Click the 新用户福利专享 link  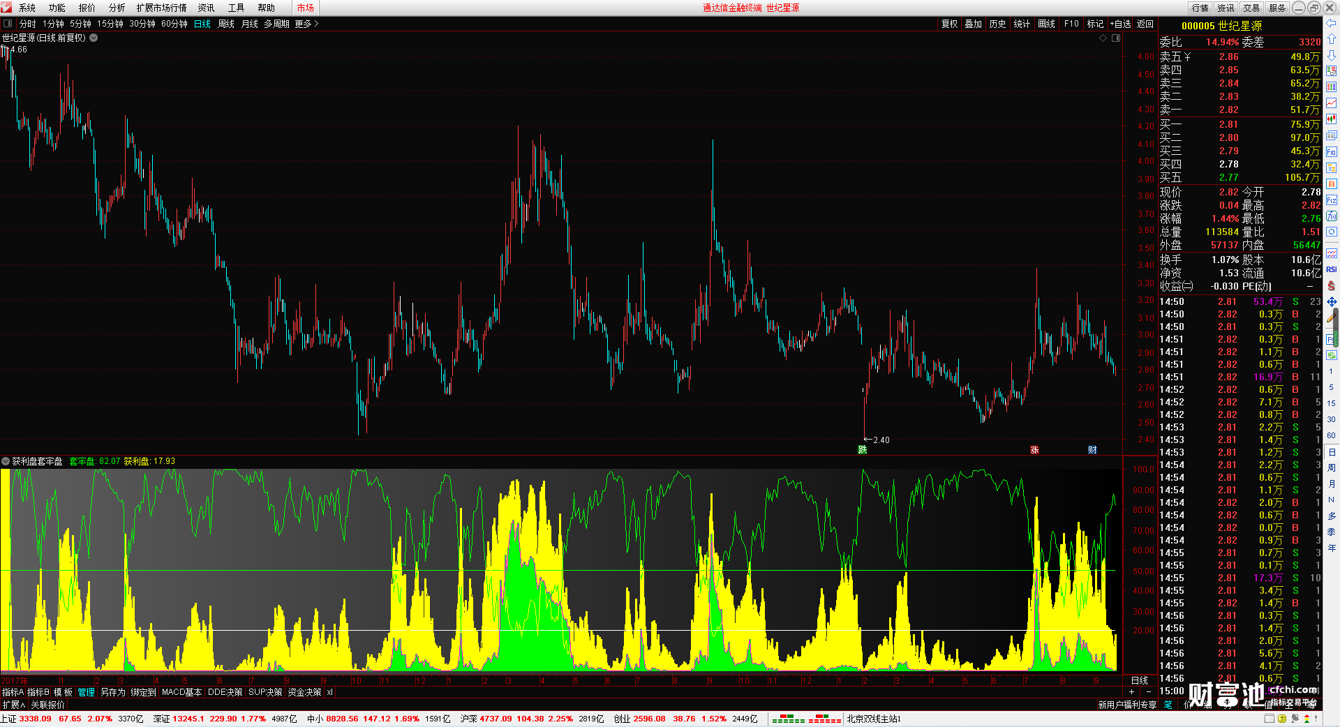(1127, 705)
